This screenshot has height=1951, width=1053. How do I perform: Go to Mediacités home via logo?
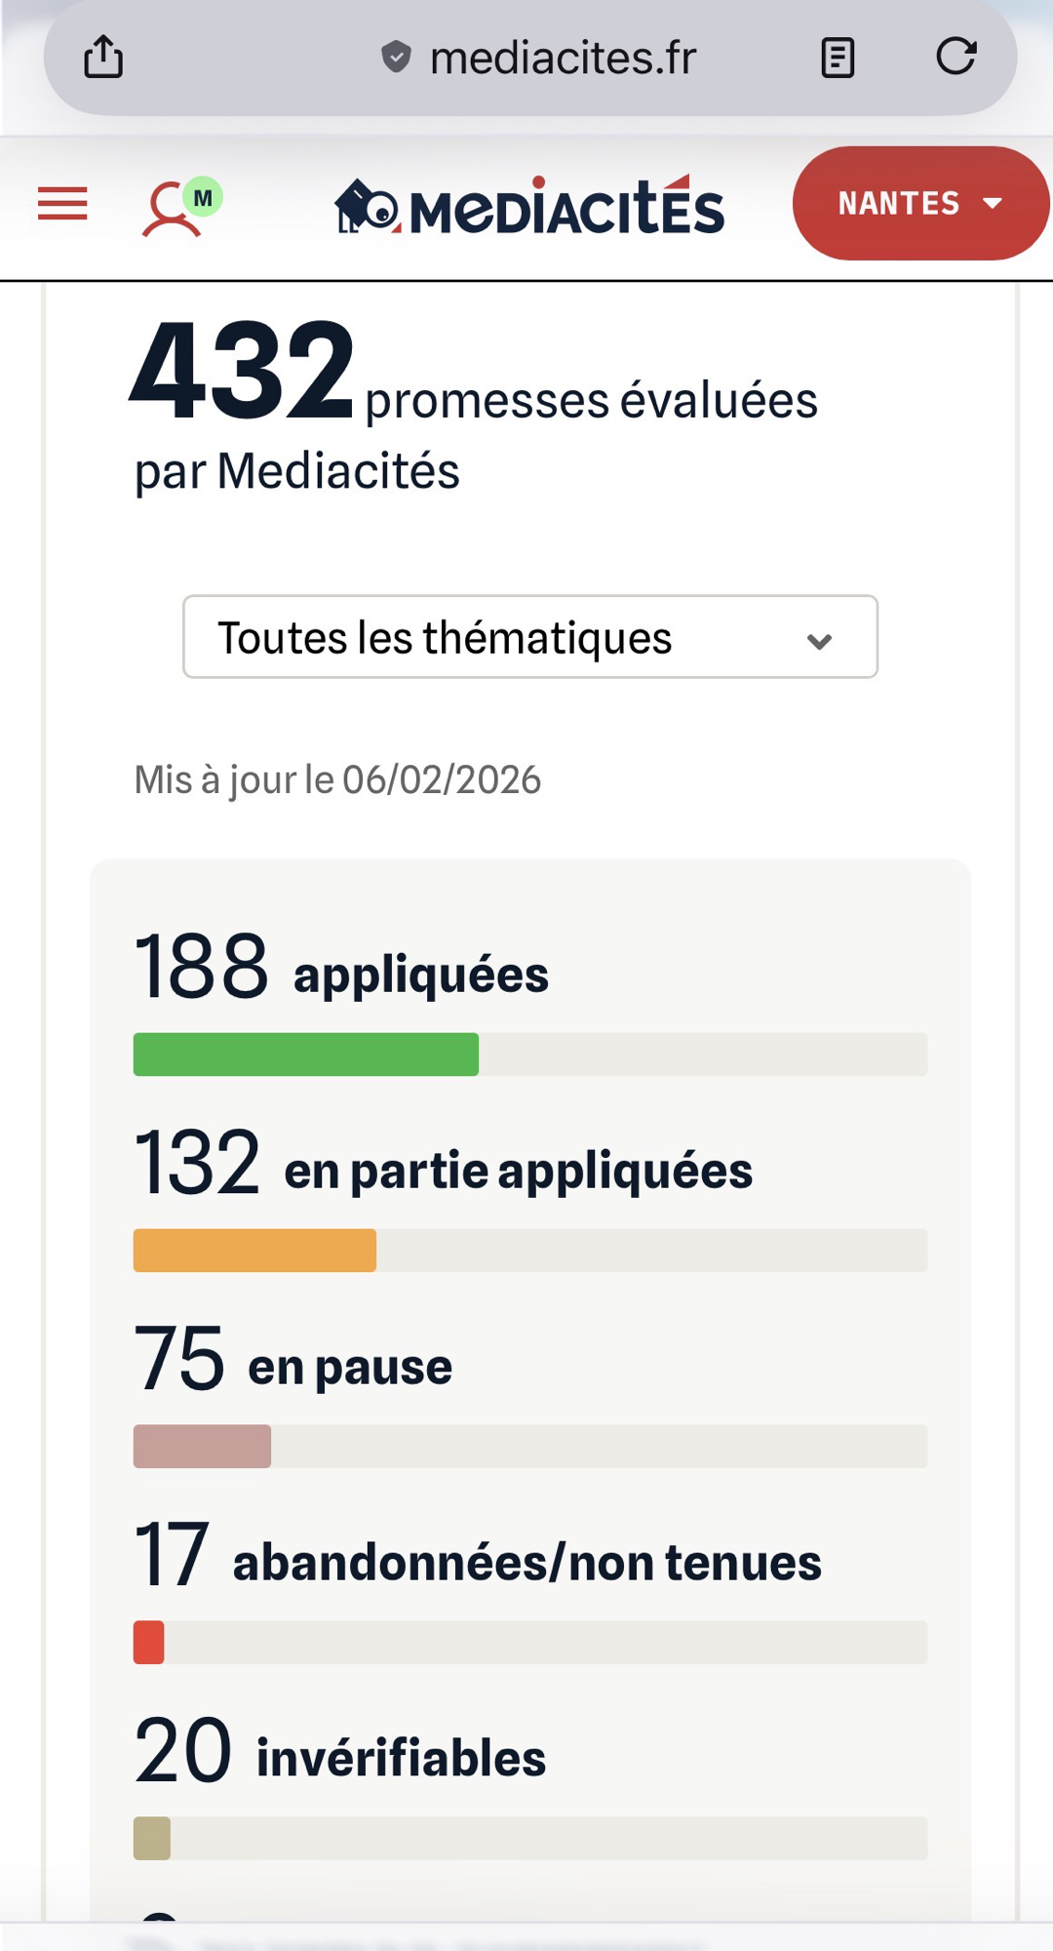pyautogui.click(x=529, y=206)
